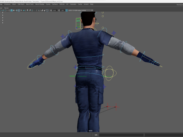Viewport: 183px width, 137px height.
Task: Select the yellow facial control panel beside head
Action: click(x=78, y=24)
